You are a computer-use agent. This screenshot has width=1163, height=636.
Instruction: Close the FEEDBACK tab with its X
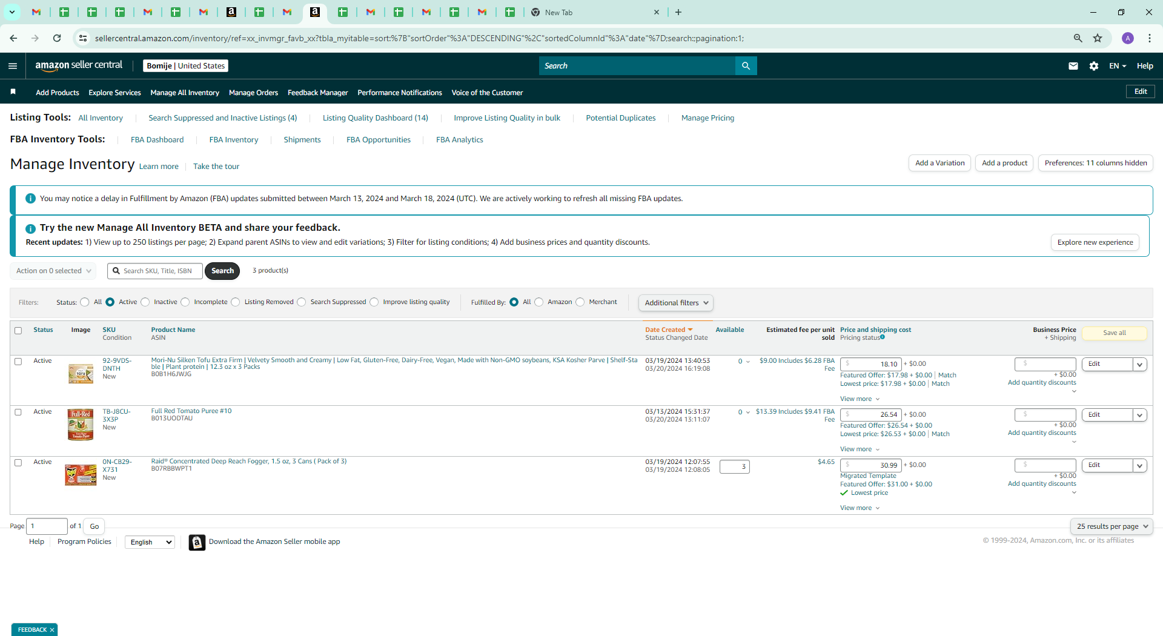click(x=52, y=630)
